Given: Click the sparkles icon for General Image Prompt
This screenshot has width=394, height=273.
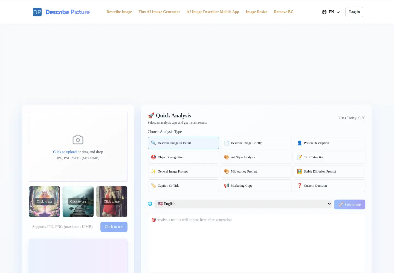Looking at the screenshot, I should point(153,171).
